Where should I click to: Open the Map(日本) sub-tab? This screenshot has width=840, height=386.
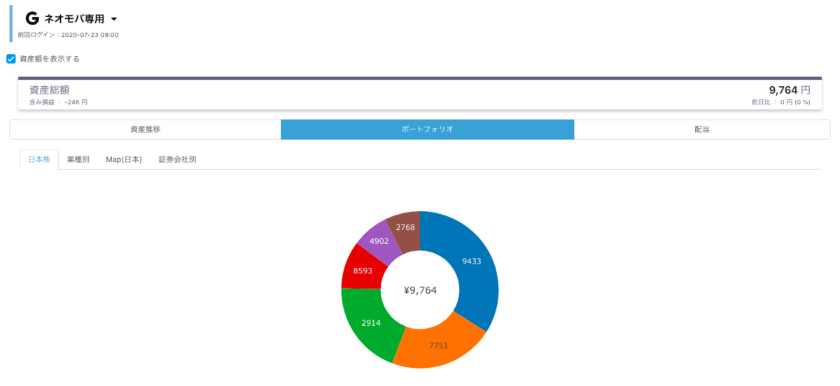coord(124,159)
